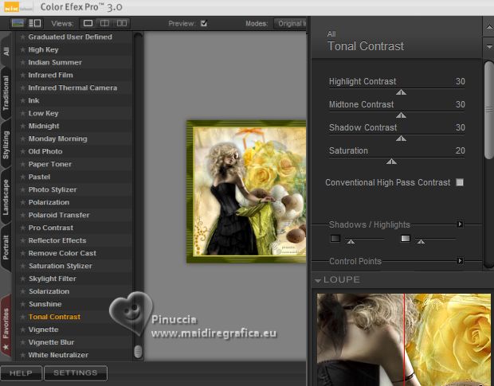The width and height of the screenshot is (494, 386).
Task: Select the side-by-side preview view icon
Action: point(122,23)
